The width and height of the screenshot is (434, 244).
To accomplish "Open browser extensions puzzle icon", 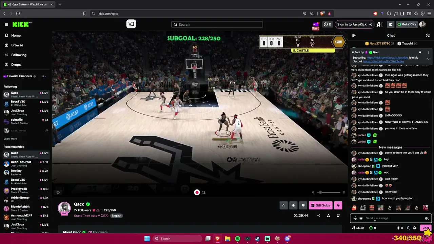I will click(389, 14).
